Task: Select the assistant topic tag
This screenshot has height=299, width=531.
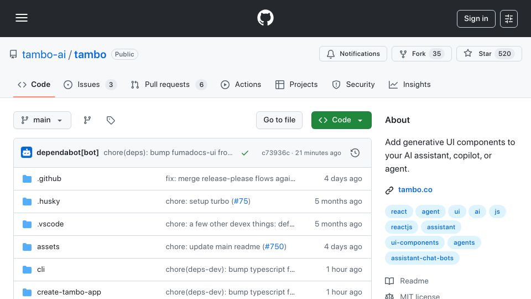Action: (x=441, y=227)
